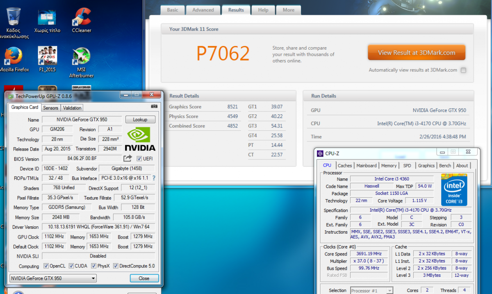
Task: Click the Graphics Score value 8521
Action: [x=232, y=107]
